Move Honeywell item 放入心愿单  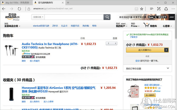(x=49, y=102)
